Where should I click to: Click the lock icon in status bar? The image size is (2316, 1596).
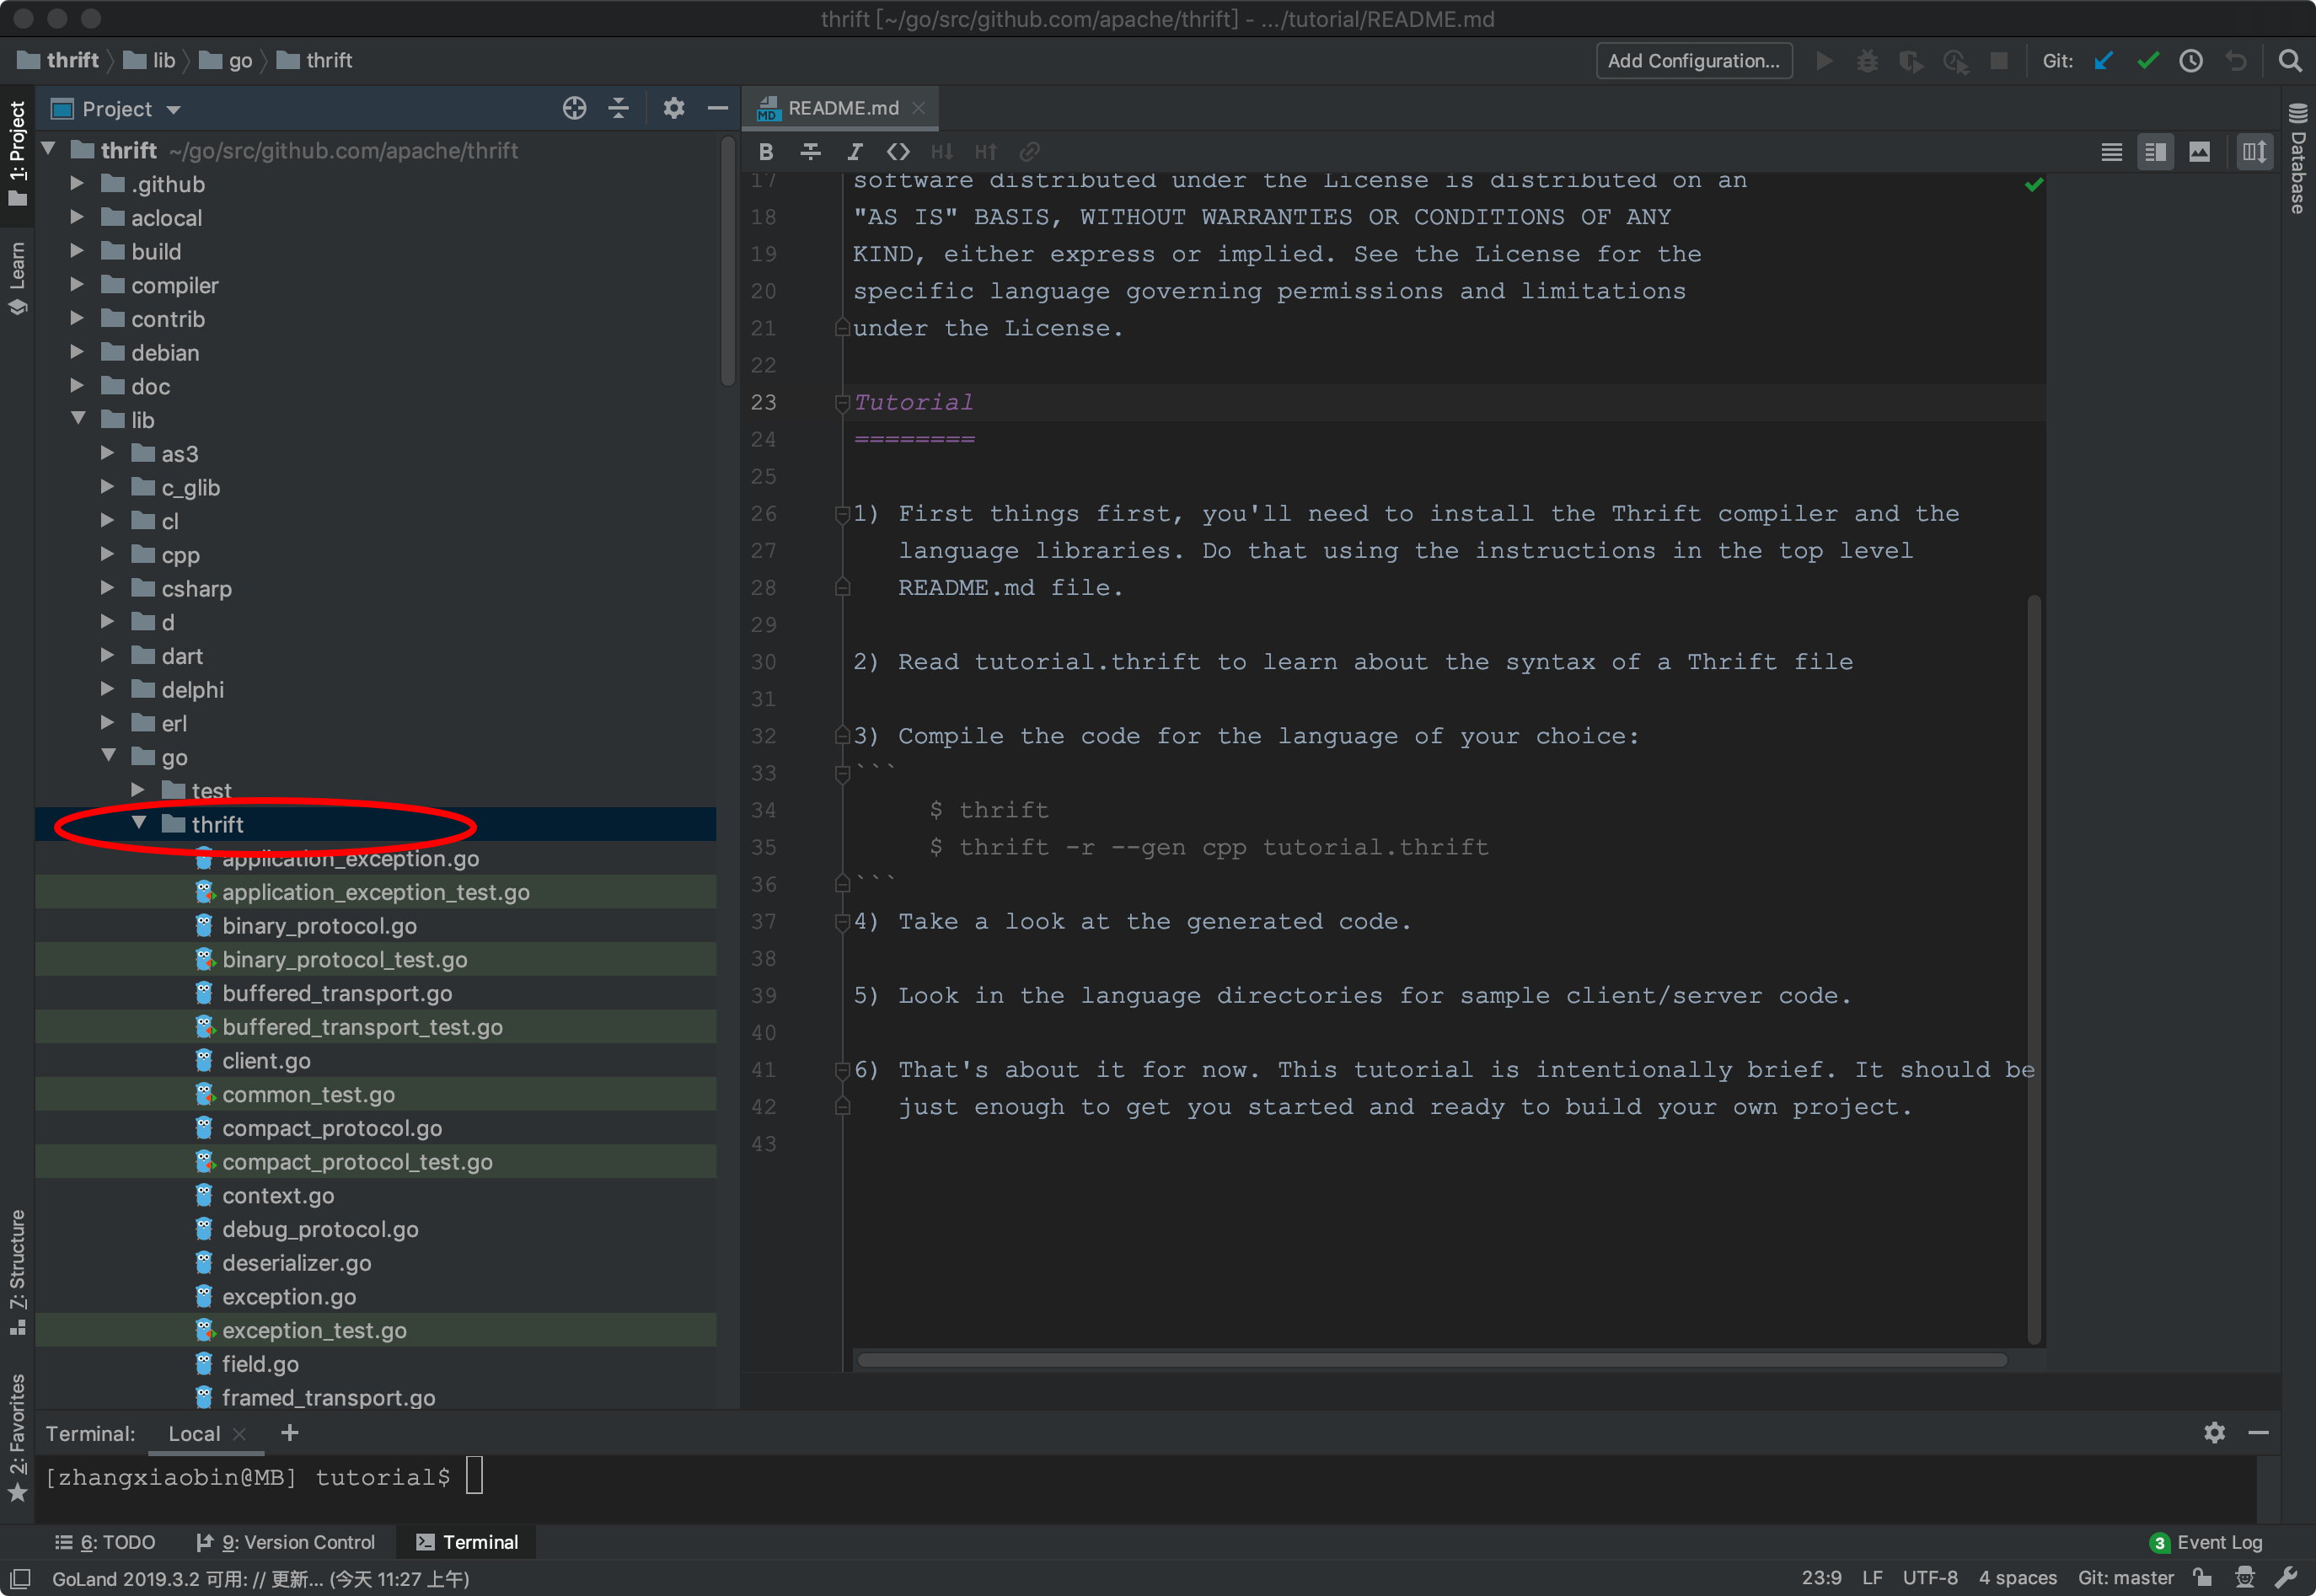2201,1577
